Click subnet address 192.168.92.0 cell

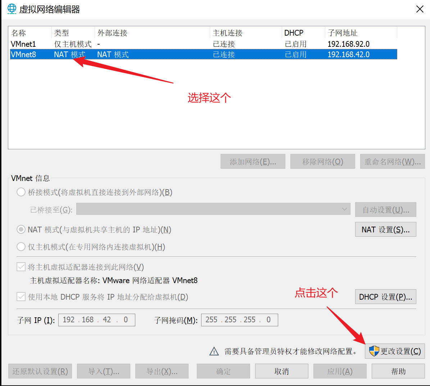348,44
